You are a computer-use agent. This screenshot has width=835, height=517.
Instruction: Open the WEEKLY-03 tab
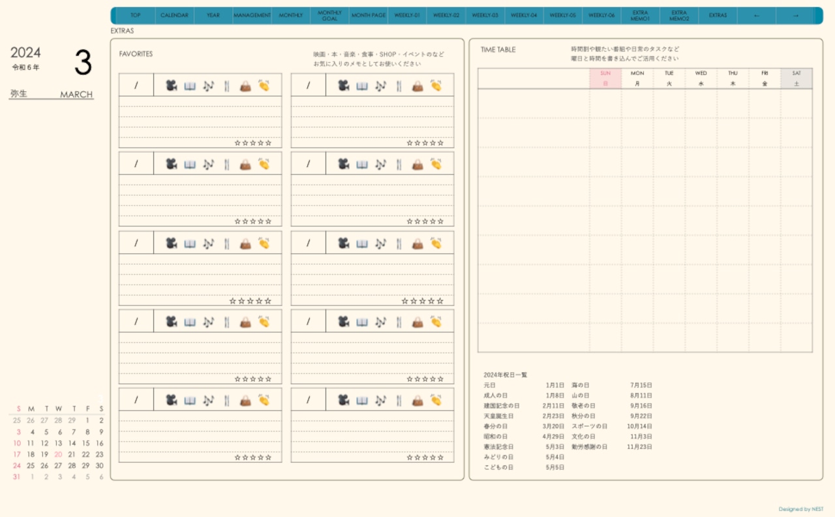coord(485,16)
